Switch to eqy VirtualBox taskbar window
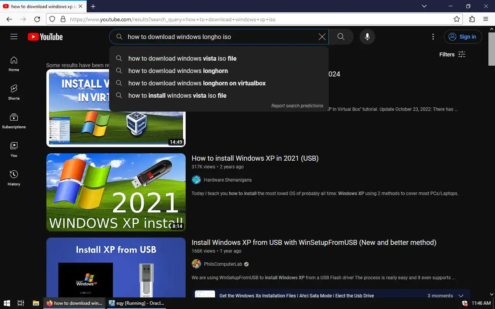The width and height of the screenshot is (495, 309). tap(137, 303)
